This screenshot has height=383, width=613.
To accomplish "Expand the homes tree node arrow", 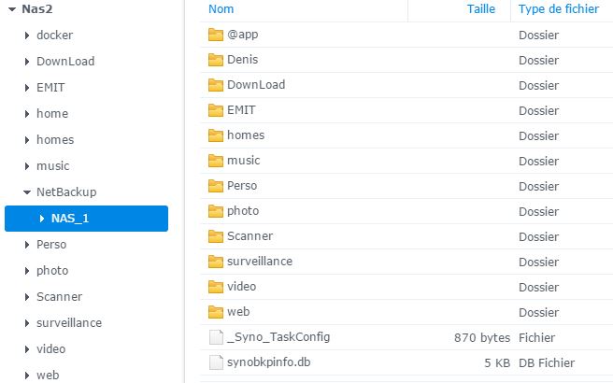I will pos(26,140).
